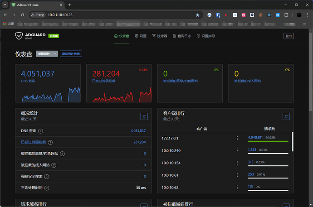Click request count 4,048,811 for 172.17.0.1

tap(255, 137)
